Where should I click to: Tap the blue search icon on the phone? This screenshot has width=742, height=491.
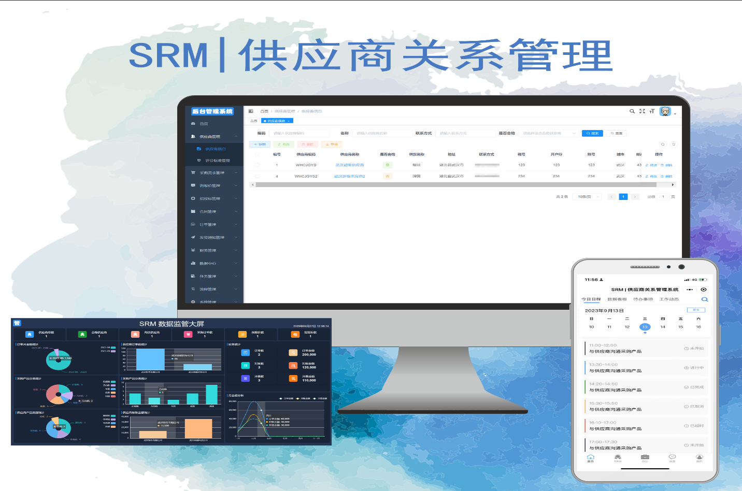pyautogui.click(x=704, y=299)
